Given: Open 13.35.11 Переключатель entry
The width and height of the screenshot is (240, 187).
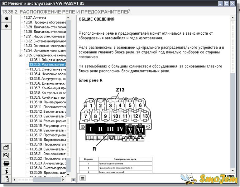Looking at the screenshot, I should (47, 107).
